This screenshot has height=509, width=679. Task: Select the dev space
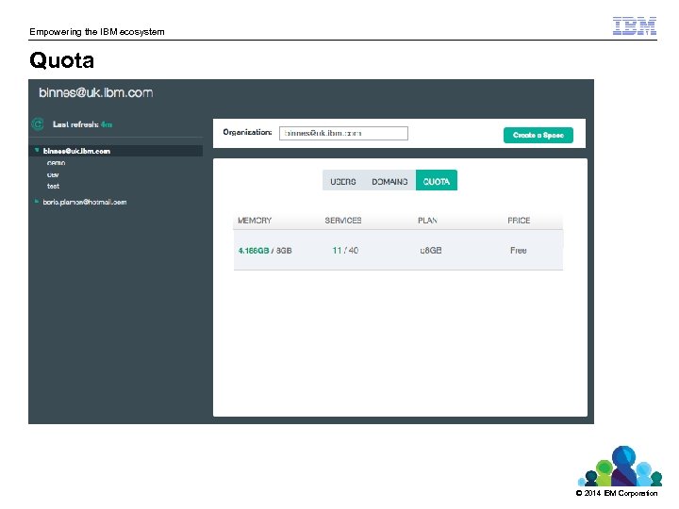tap(53, 175)
